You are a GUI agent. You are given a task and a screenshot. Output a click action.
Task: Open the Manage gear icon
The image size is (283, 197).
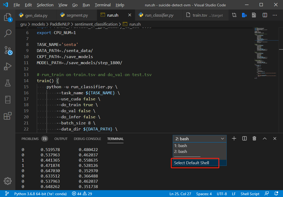[8, 181]
